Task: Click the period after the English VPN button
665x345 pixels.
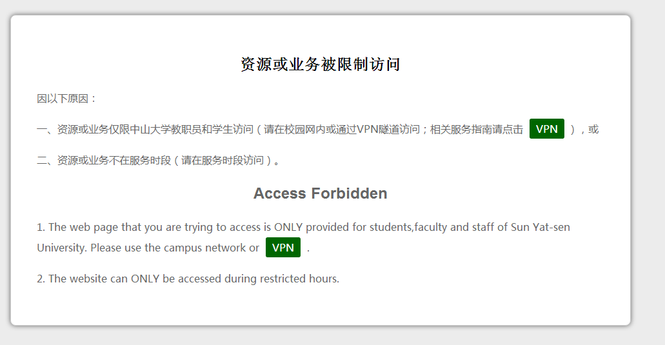Action: 308,250
